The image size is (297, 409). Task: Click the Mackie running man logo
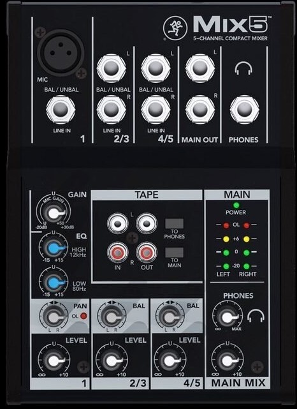pyautogui.click(x=176, y=28)
